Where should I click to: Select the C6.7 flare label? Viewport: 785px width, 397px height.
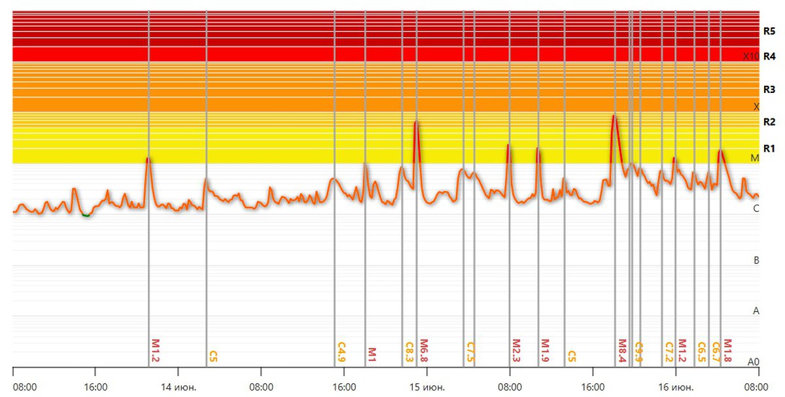click(x=716, y=351)
